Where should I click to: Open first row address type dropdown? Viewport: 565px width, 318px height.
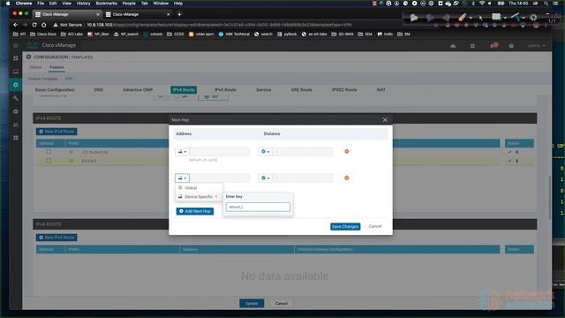tap(183, 151)
